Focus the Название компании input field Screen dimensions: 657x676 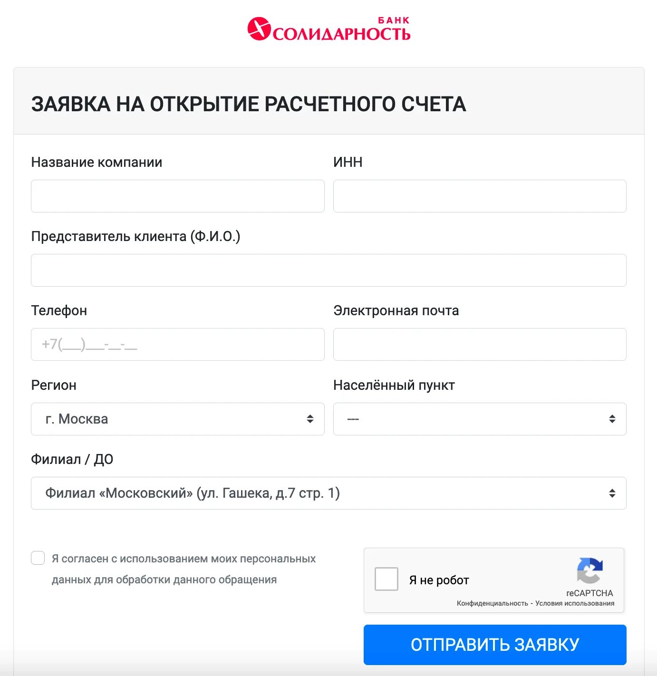tap(178, 196)
